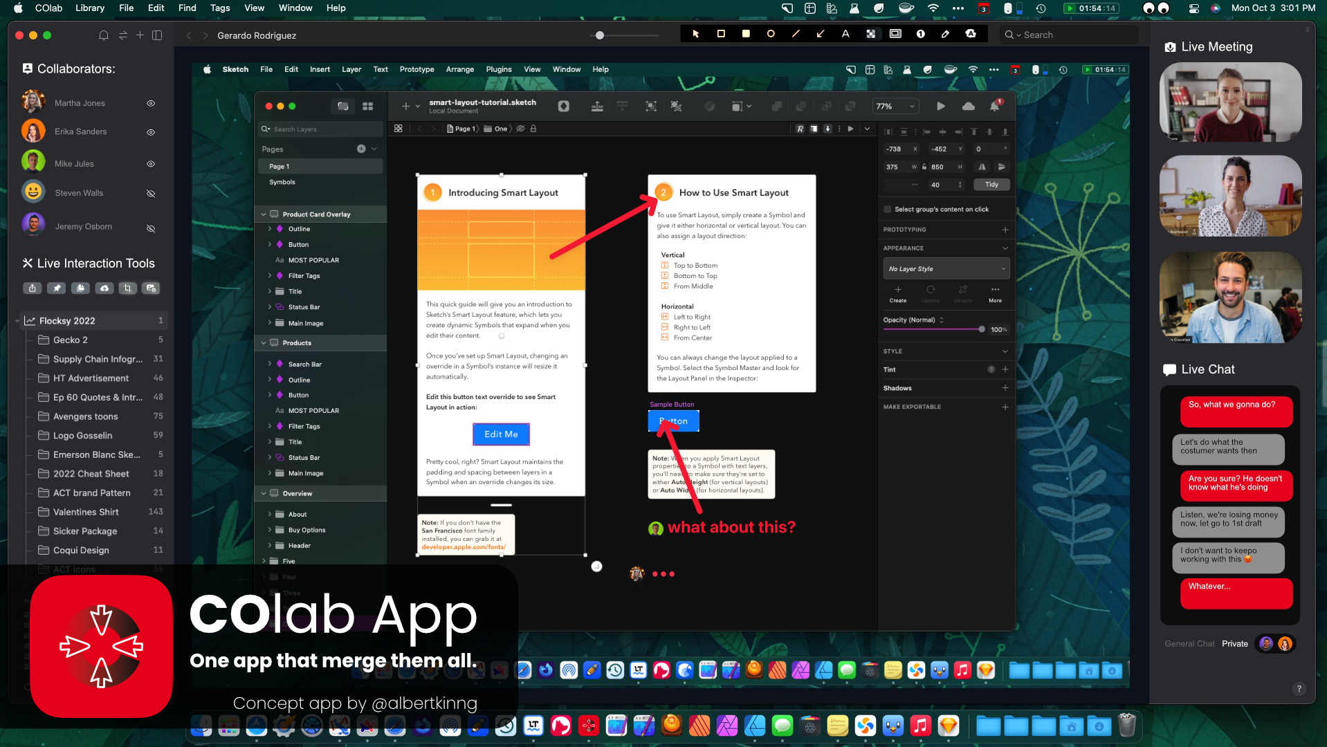Screen dimensions: 1327x747
Task: Open the Sketch app in the Dock
Action: click(948, 726)
